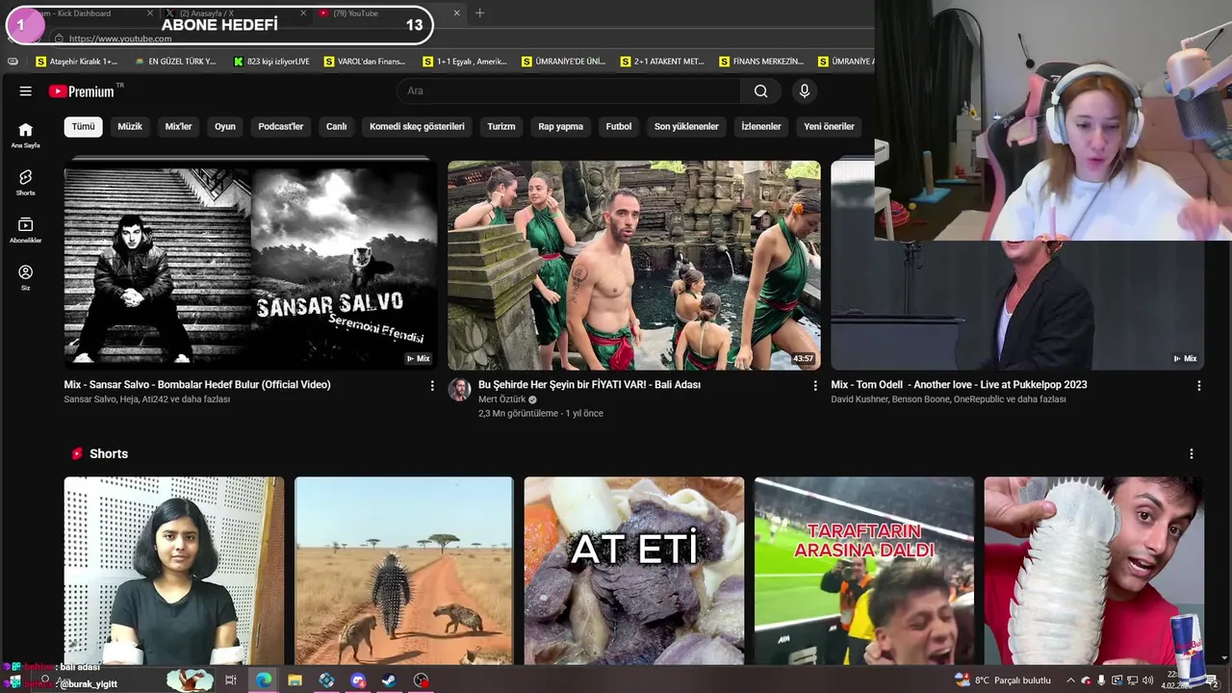Open the Siz profile sidebar item
1232x693 pixels.
pos(26,277)
